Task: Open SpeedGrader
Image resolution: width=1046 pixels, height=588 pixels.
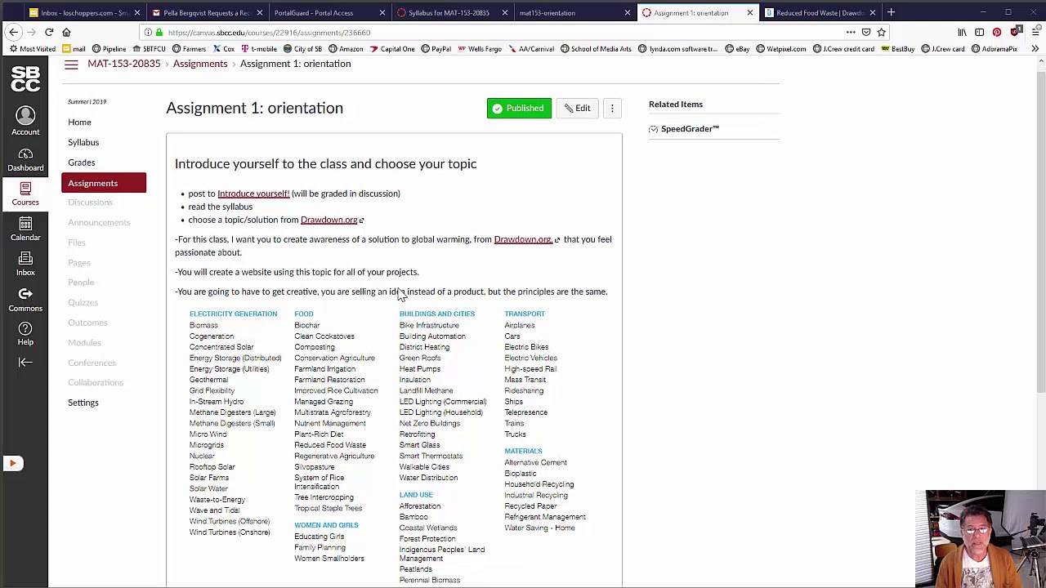Action: pyautogui.click(x=690, y=129)
